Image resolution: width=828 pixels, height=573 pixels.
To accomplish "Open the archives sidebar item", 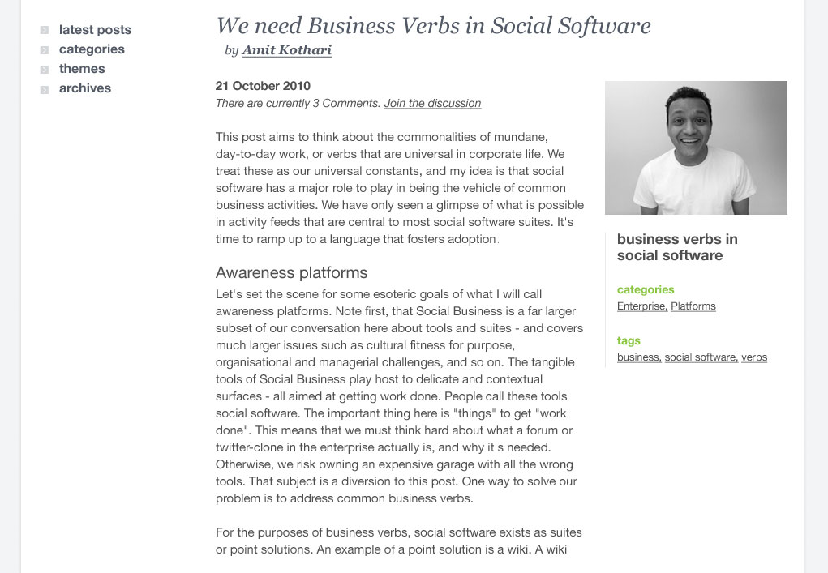I will coord(85,88).
